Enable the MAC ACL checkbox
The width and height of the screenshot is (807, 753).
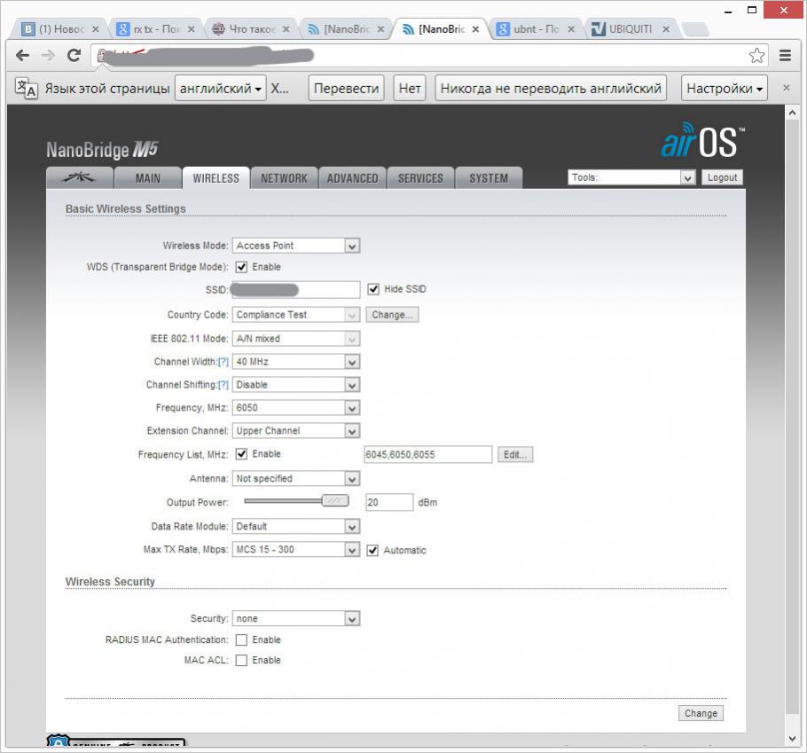point(241,661)
